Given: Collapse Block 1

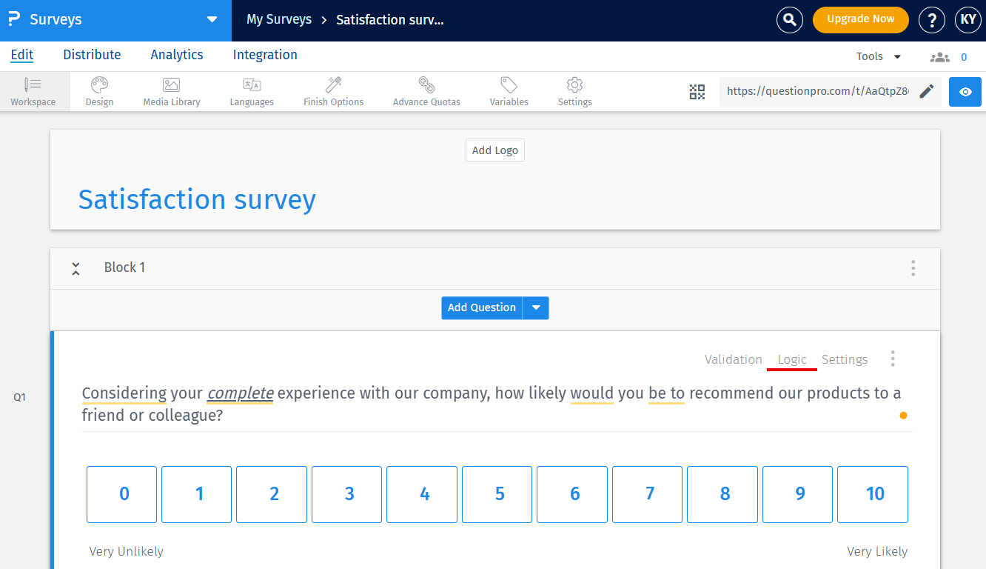Looking at the screenshot, I should tap(76, 268).
